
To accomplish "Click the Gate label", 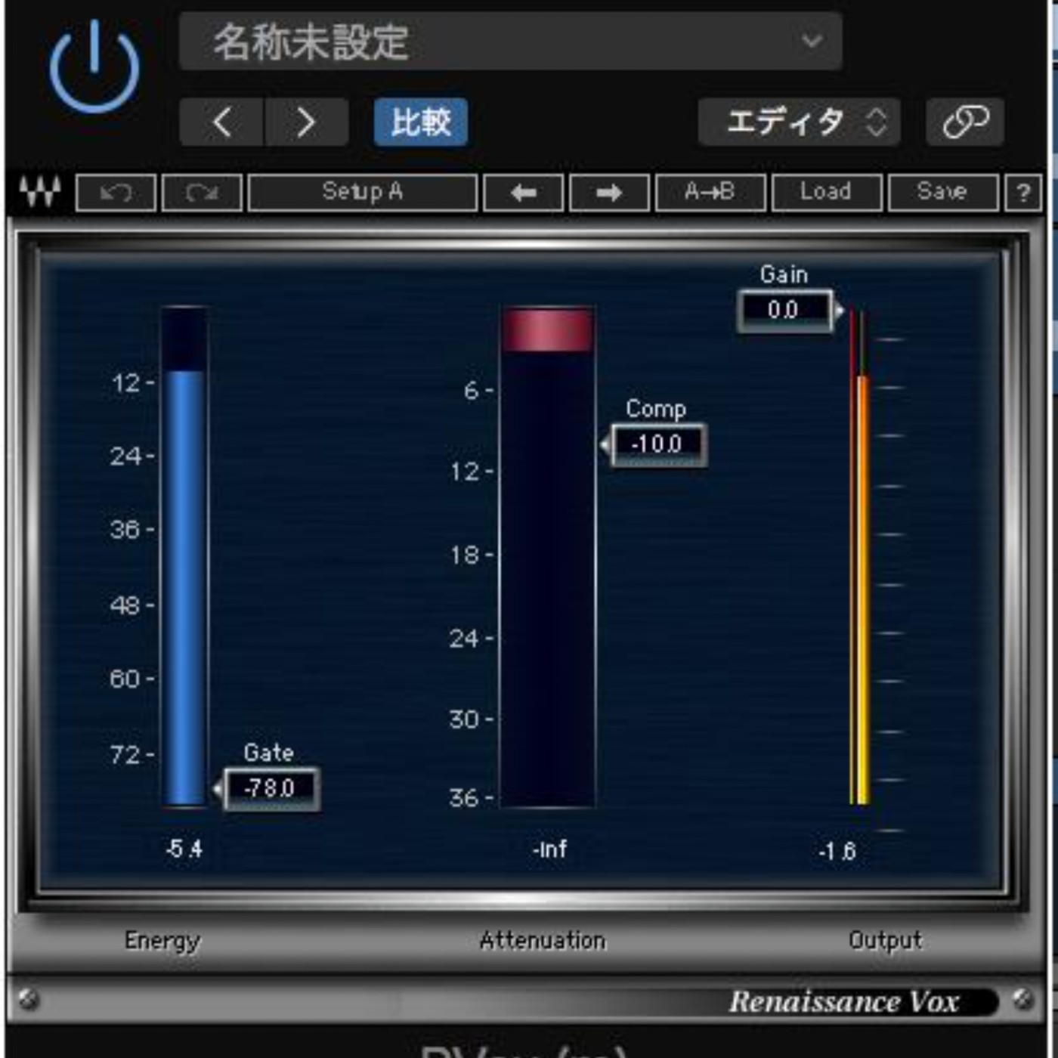I will (x=268, y=753).
